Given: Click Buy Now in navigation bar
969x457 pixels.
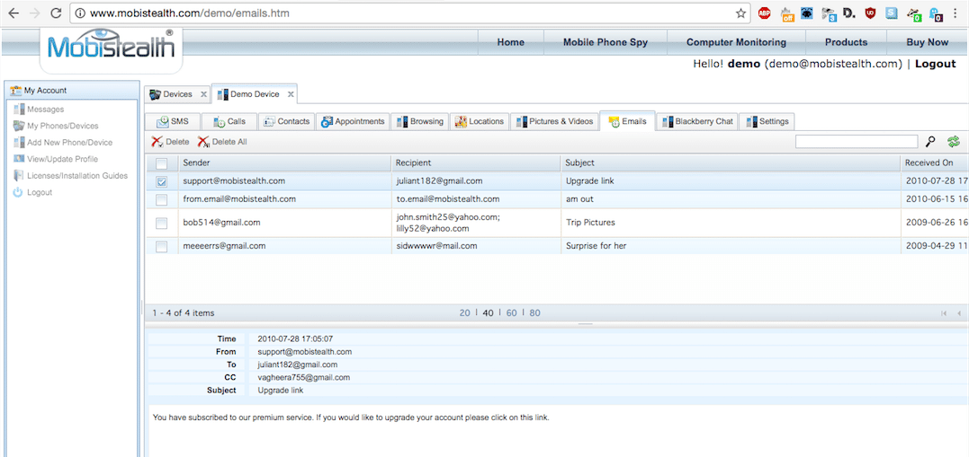Looking at the screenshot, I should point(927,42).
